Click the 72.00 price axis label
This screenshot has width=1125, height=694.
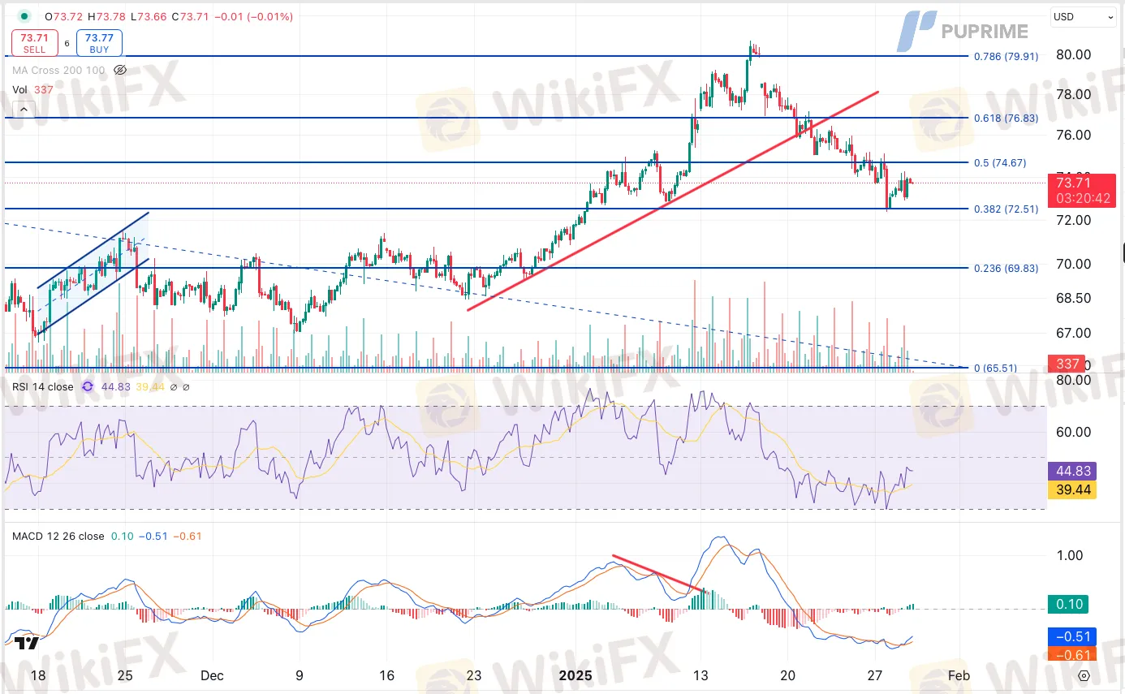tap(1072, 220)
